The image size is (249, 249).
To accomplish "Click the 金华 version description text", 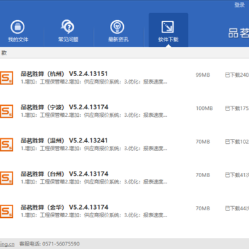I will point(94,216).
